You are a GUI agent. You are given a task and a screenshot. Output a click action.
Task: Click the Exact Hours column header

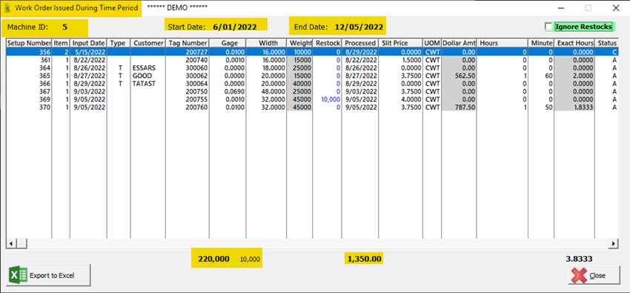click(574, 43)
